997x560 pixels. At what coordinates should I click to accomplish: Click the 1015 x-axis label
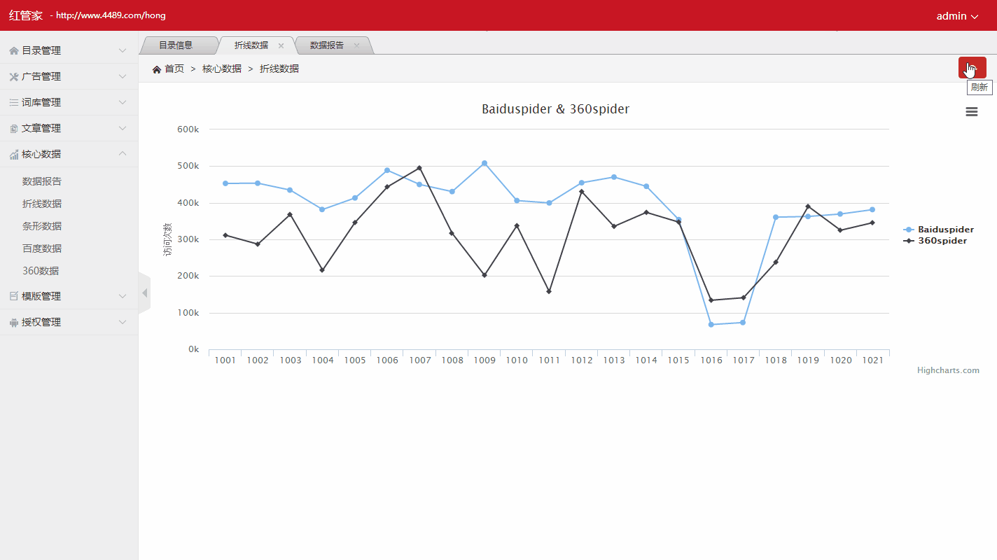[x=678, y=361]
